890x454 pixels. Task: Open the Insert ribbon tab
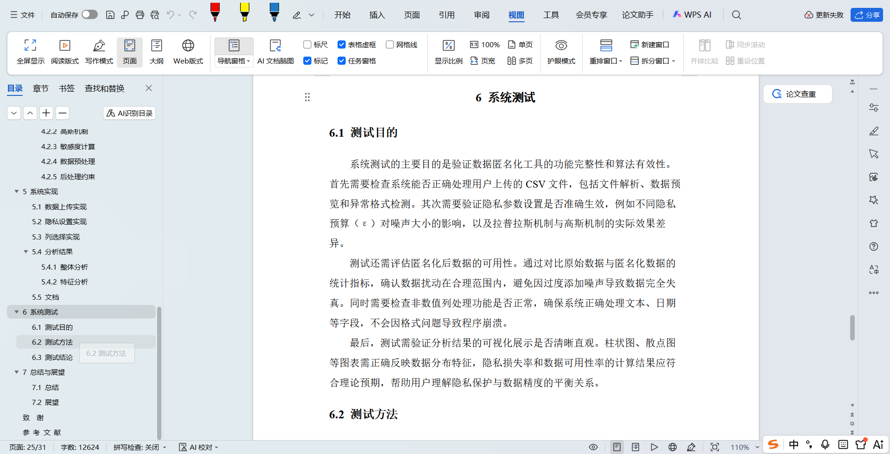[x=377, y=15]
